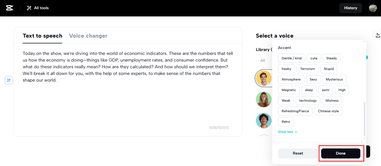The width and height of the screenshot is (381, 166).
Task: Toggle the "Retro" filter tag
Action: pos(286,122)
